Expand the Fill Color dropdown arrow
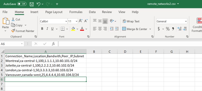The width and height of the screenshot is (202, 91). coord(77,29)
